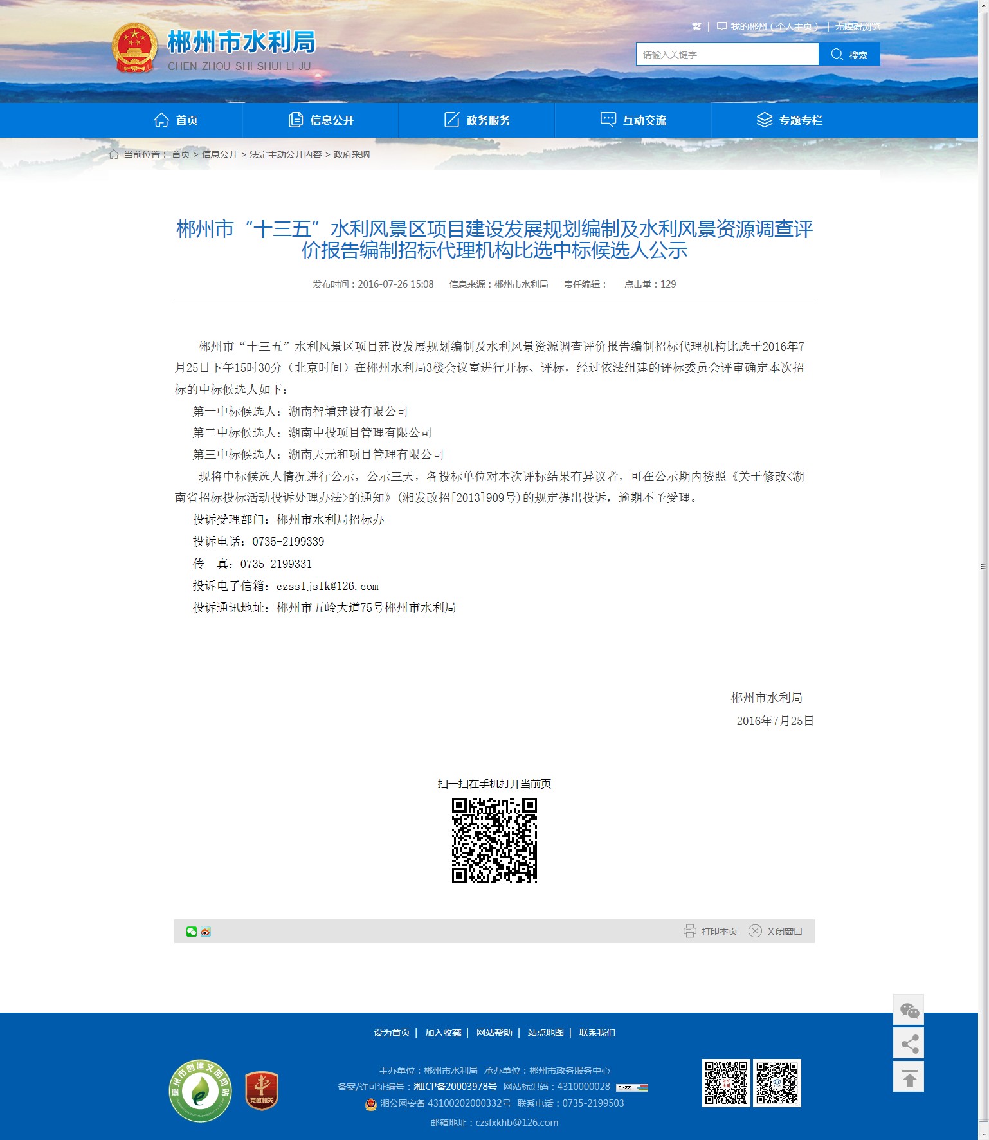
Task: Focus the keyword search input field
Action: point(727,54)
